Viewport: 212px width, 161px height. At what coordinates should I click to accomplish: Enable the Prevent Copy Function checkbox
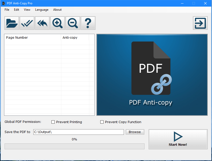click(x=102, y=122)
